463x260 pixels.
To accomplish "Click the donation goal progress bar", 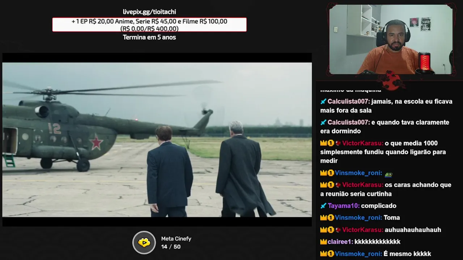I will coord(149,25).
